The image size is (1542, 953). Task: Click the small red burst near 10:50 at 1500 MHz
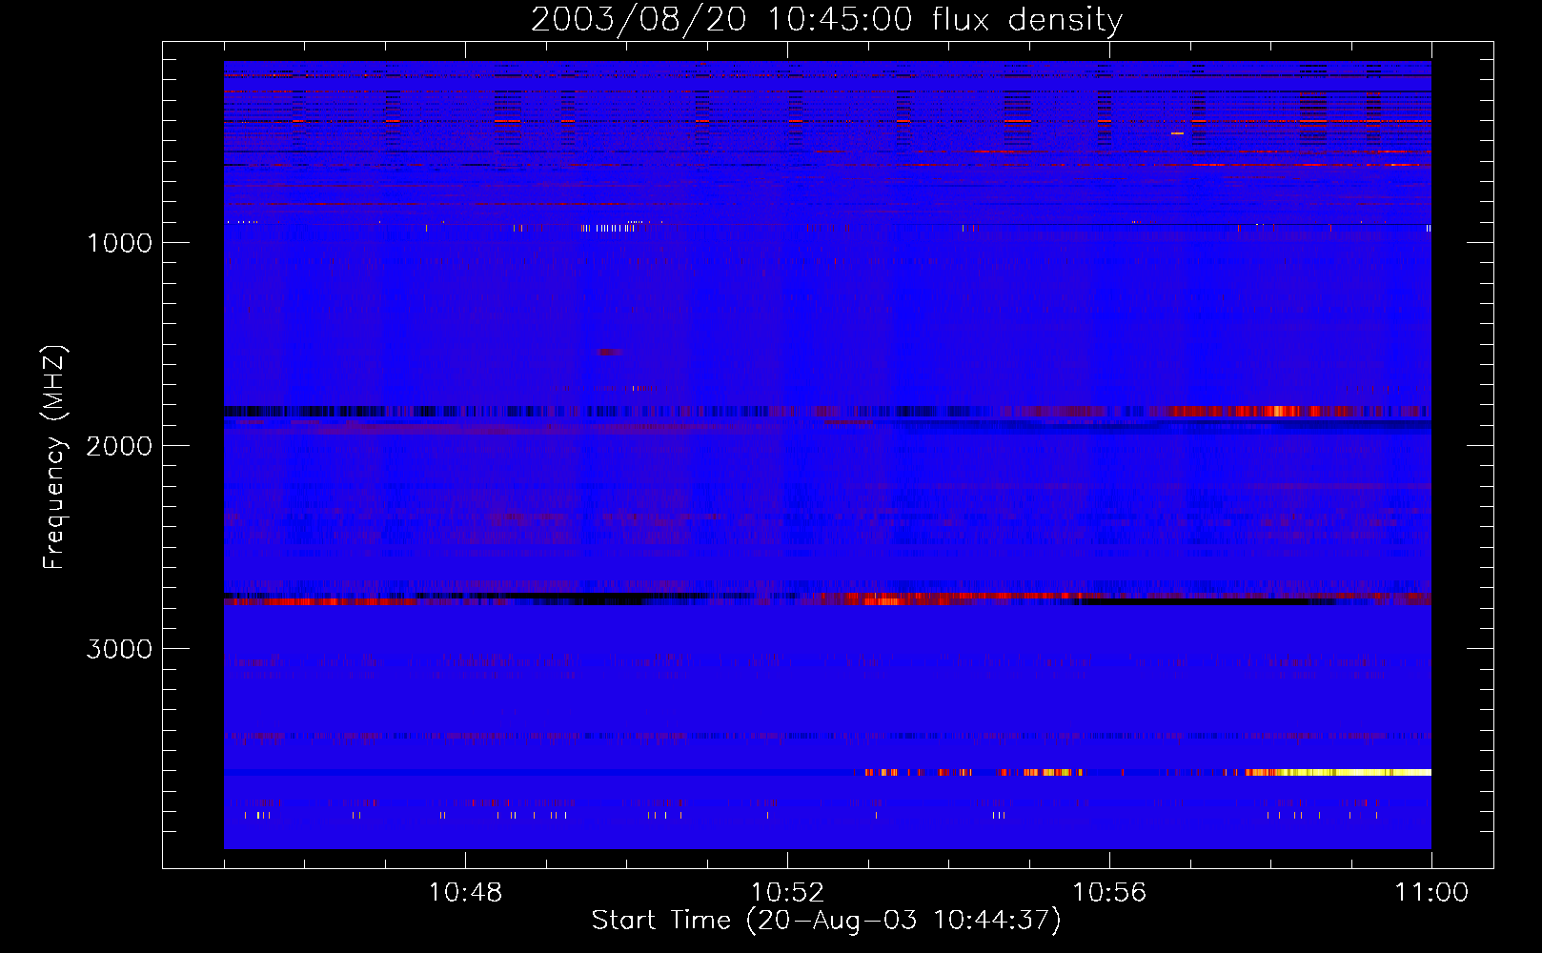tap(610, 353)
